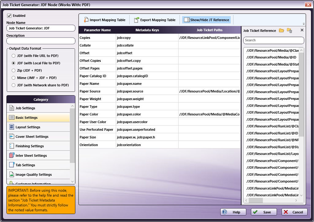The image size is (314, 222).
Task: Click the Parameter Name column header
Action: (97, 30)
